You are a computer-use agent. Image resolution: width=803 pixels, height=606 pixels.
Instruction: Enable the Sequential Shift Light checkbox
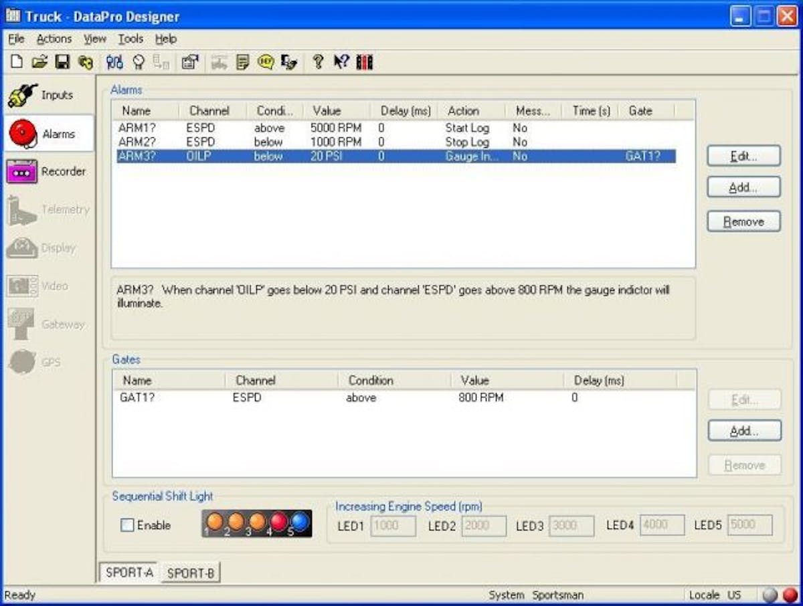127,526
